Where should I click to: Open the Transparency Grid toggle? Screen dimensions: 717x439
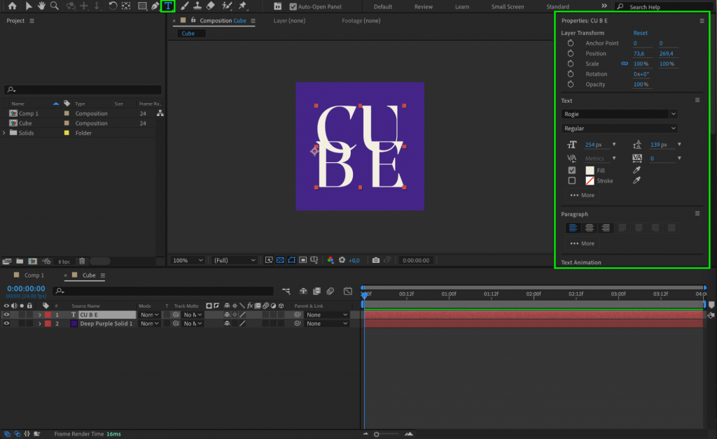[x=280, y=259]
